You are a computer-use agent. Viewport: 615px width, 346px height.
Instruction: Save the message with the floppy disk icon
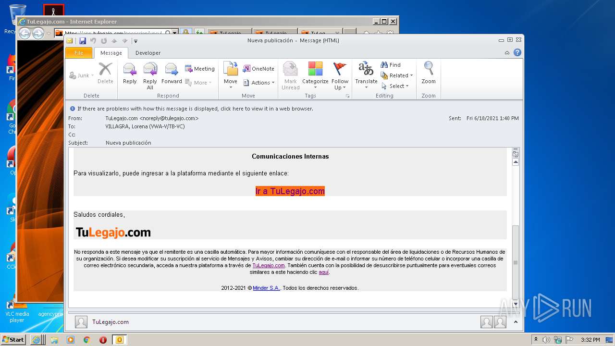point(83,41)
